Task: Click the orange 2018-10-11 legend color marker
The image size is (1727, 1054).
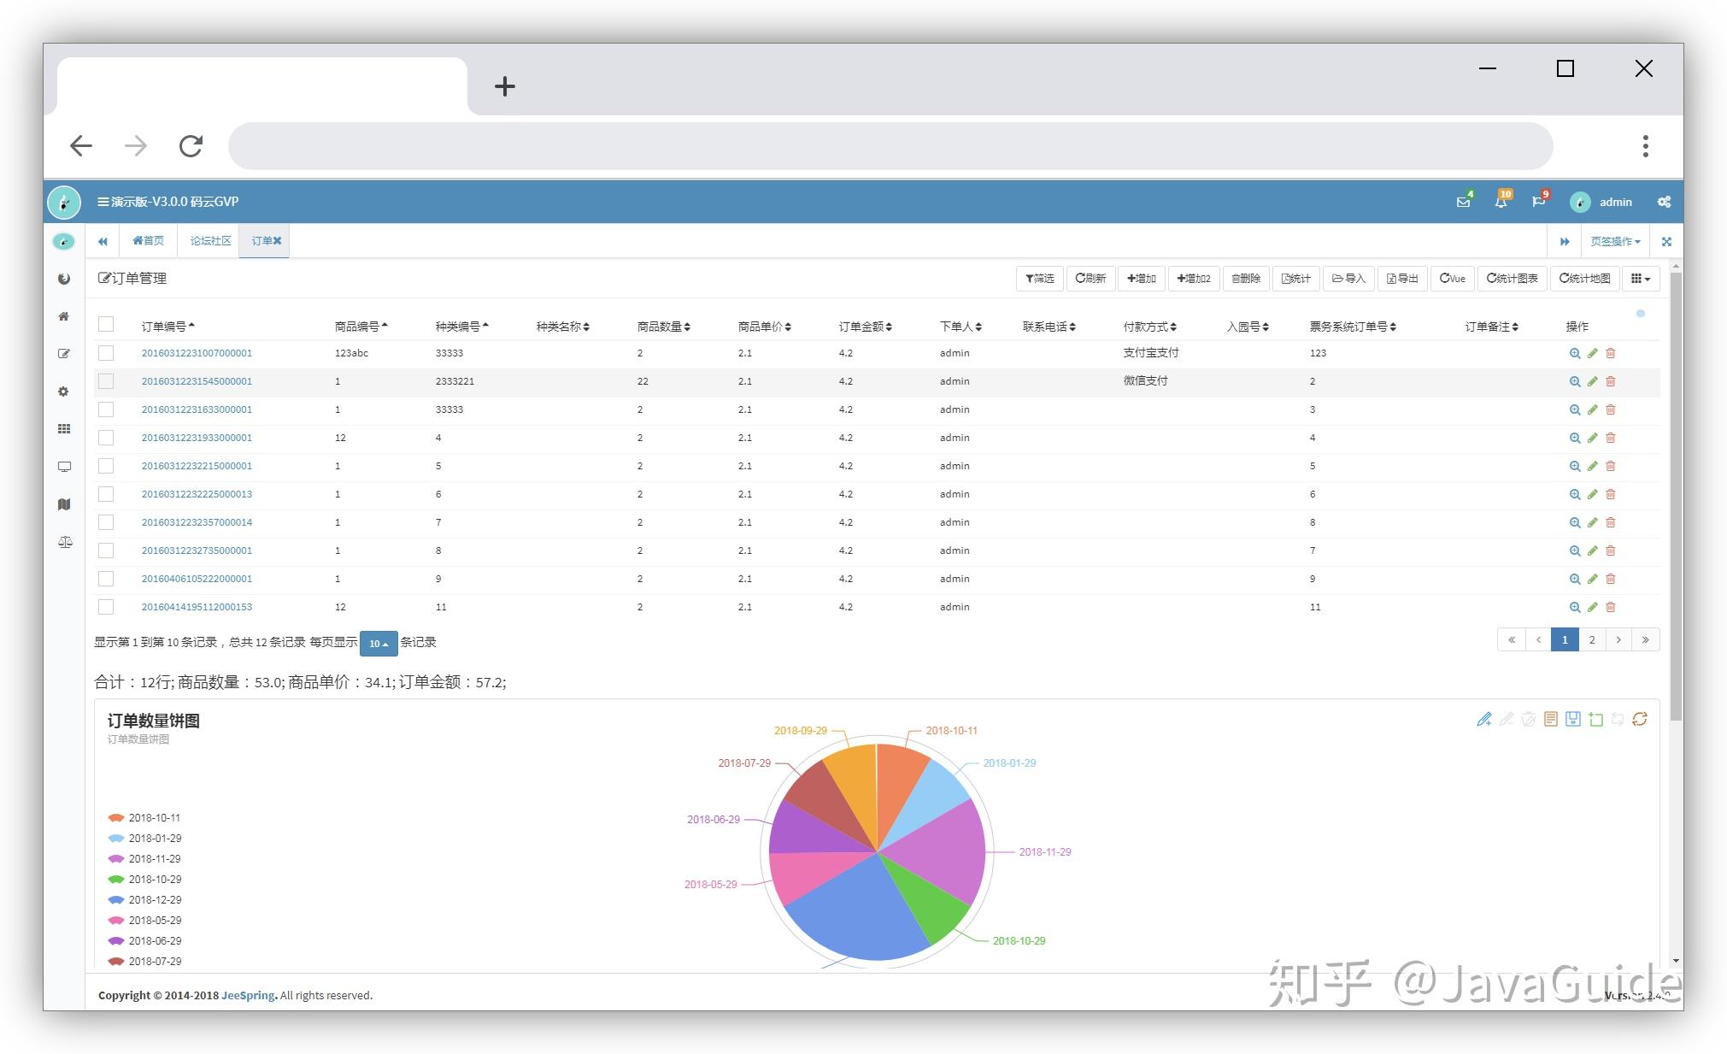Action: tap(116, 817)
